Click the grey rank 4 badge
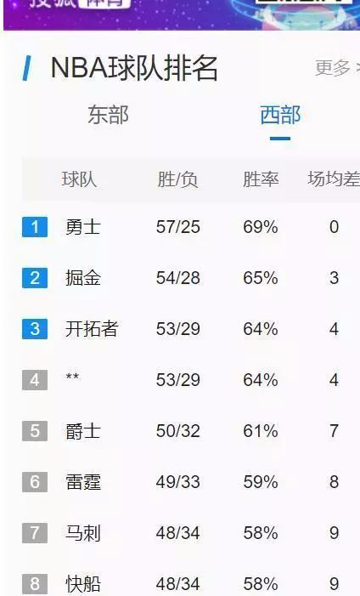Screen dimensions: 360x596 coord(35,380)
